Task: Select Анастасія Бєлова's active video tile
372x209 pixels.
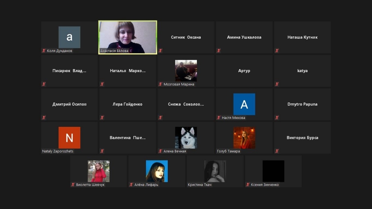Action: pos(127,37)
